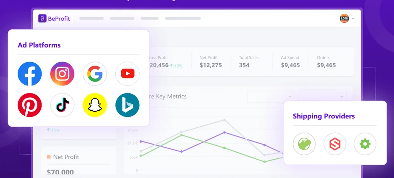Image resolution: width=394 pixels, height=178 pixels.
Task: Click the Total Sales label
Action: 249,58
